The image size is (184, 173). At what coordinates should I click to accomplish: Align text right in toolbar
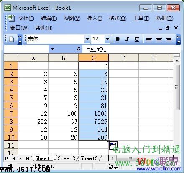169,39
